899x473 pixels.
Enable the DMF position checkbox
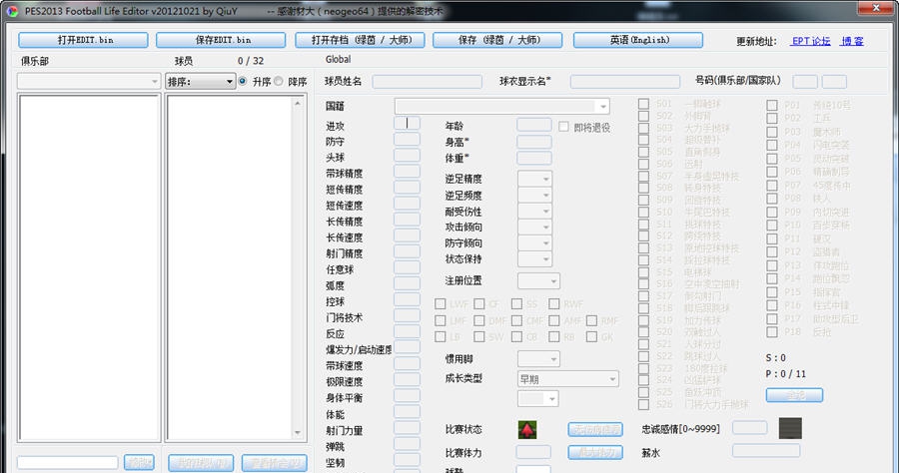pyautogui.click(x=479, y=320)
